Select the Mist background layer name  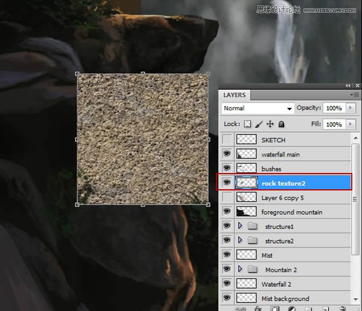point(285,299)
